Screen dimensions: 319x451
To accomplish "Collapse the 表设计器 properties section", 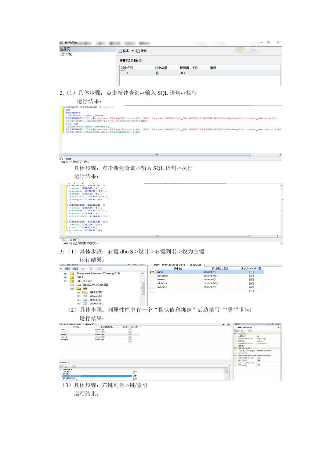I will pos(235,348).
